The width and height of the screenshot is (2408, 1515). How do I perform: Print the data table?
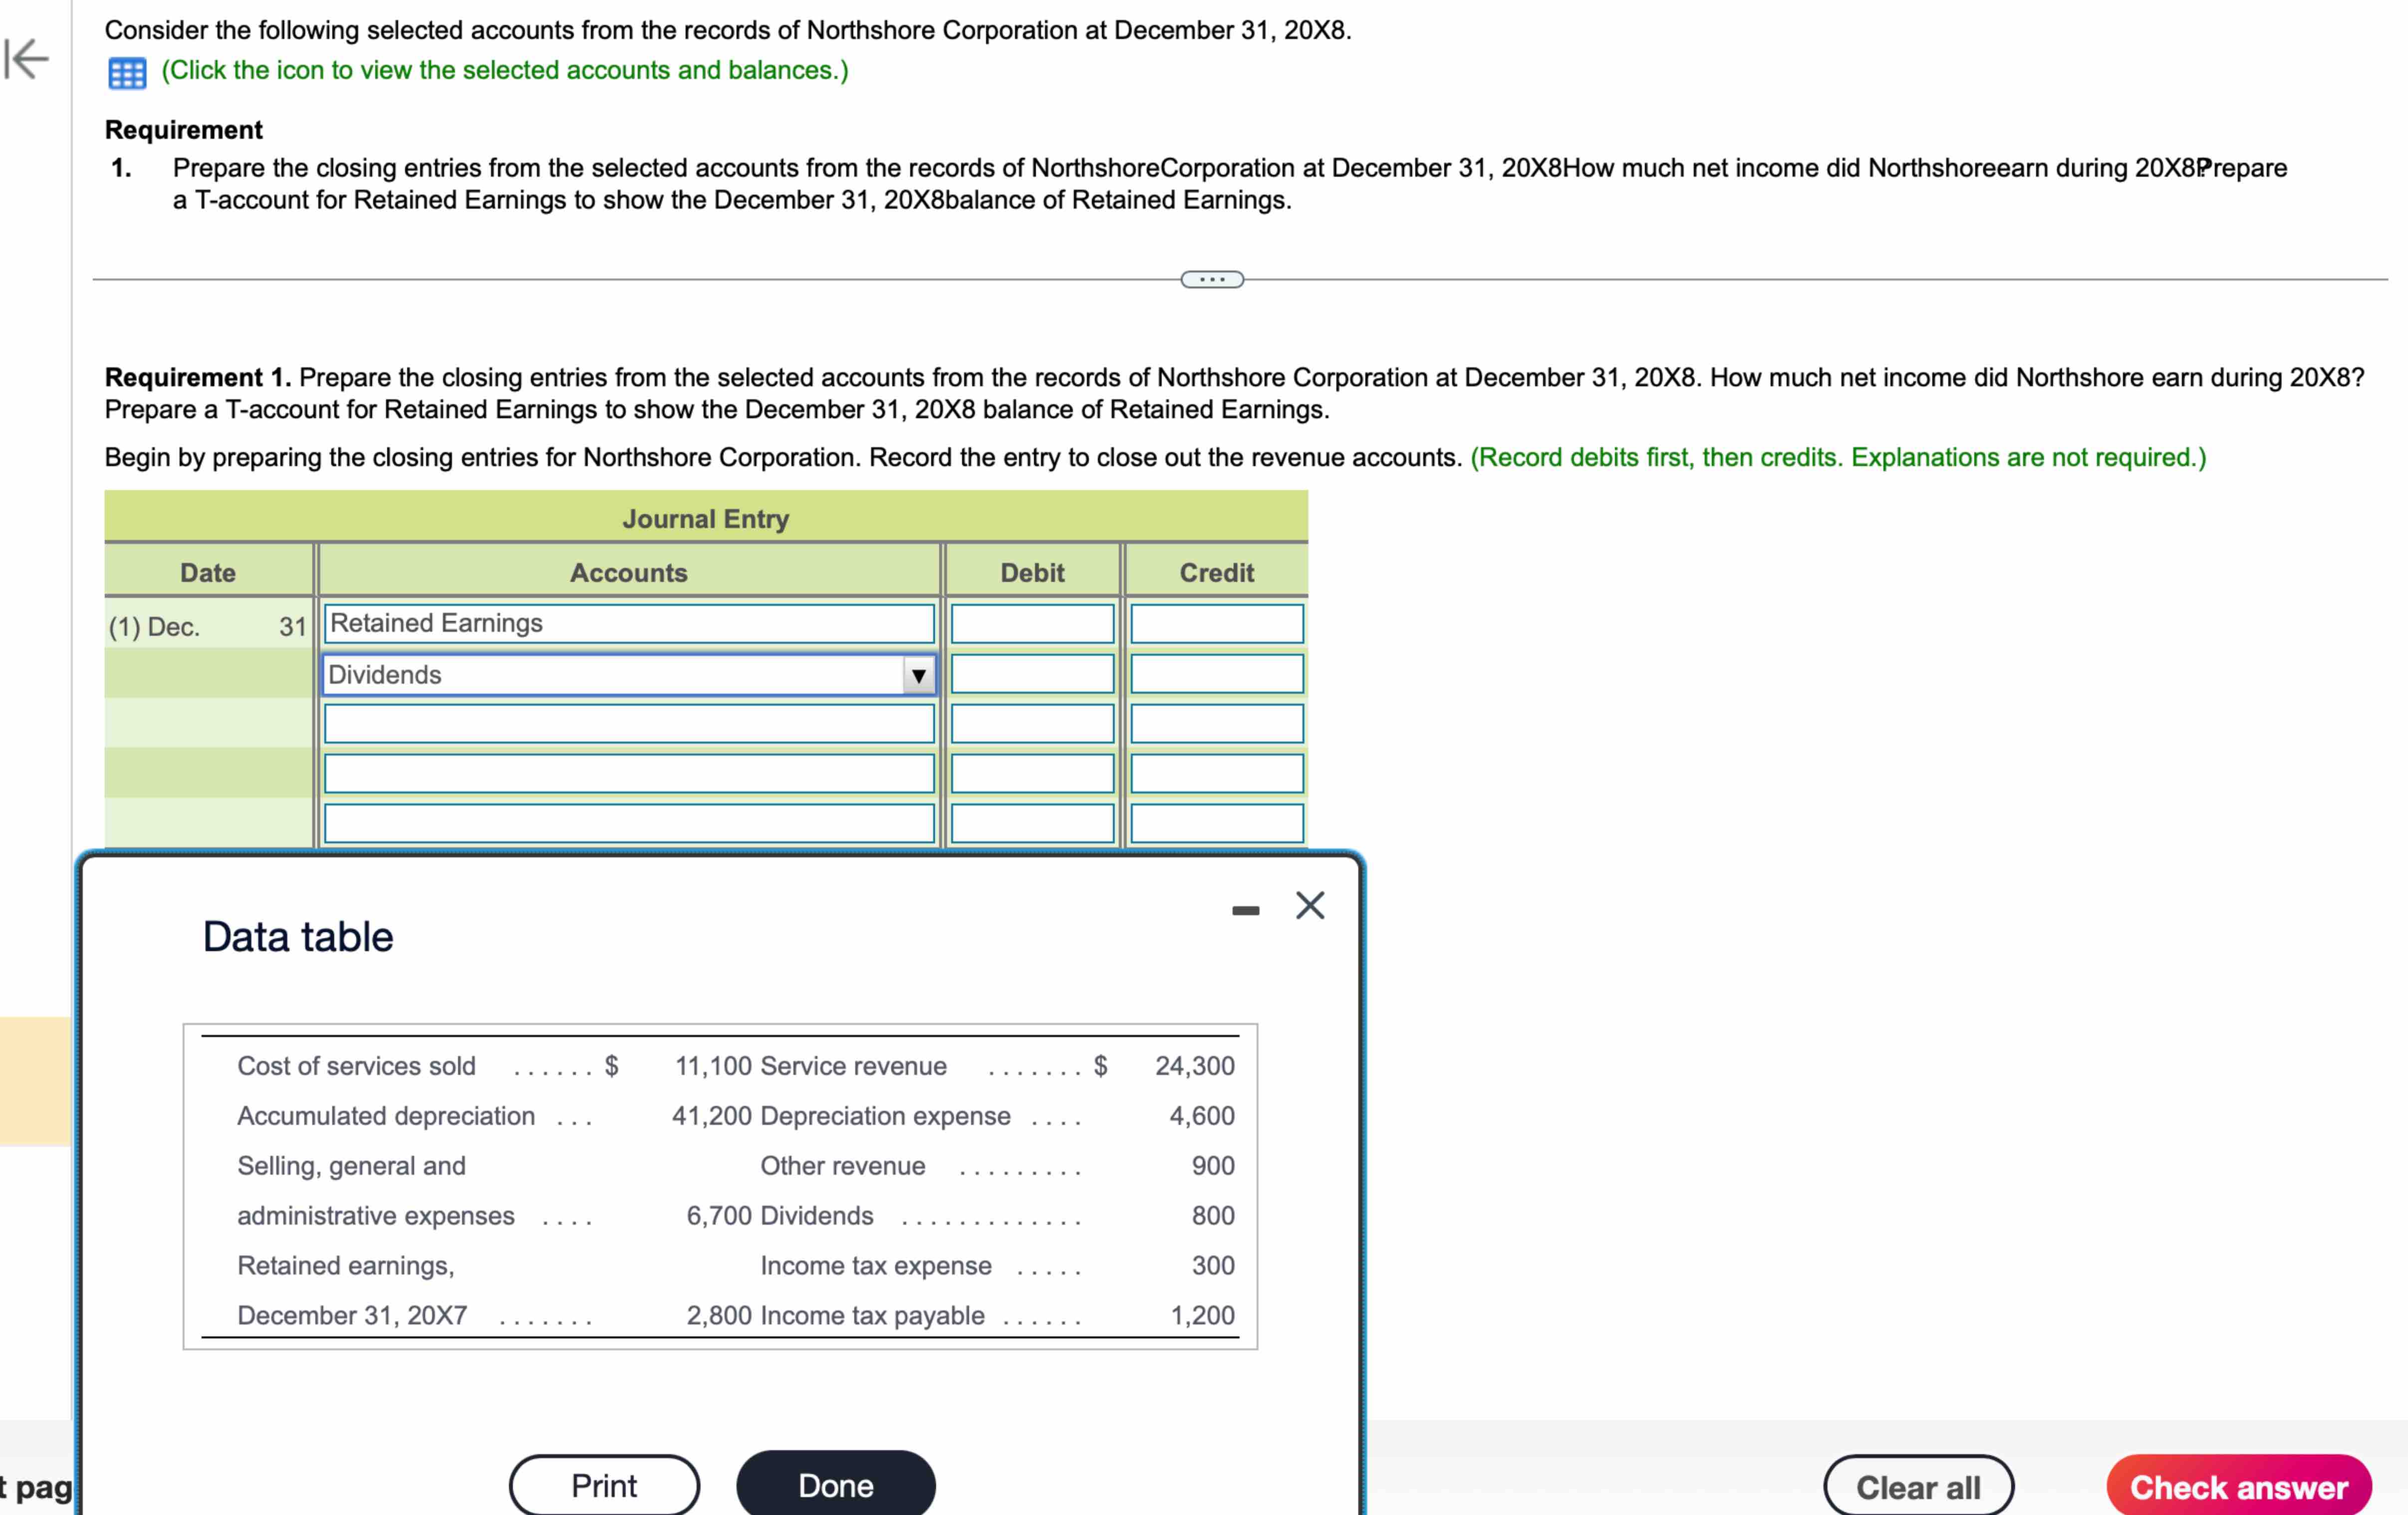(603, 1485)
